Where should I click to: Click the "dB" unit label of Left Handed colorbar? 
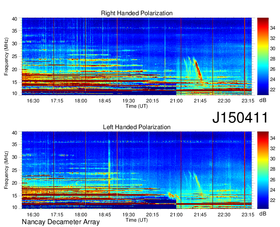263,213
